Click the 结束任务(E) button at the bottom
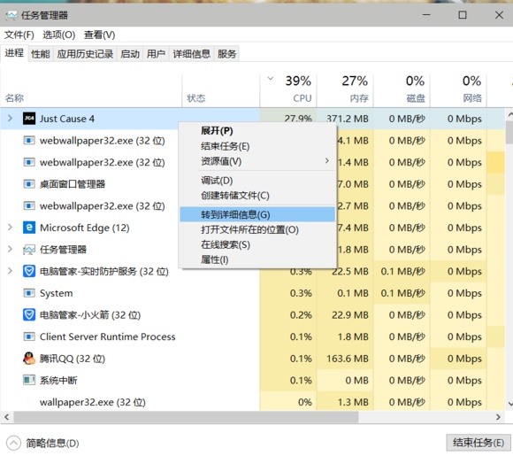 click(479, 443)
